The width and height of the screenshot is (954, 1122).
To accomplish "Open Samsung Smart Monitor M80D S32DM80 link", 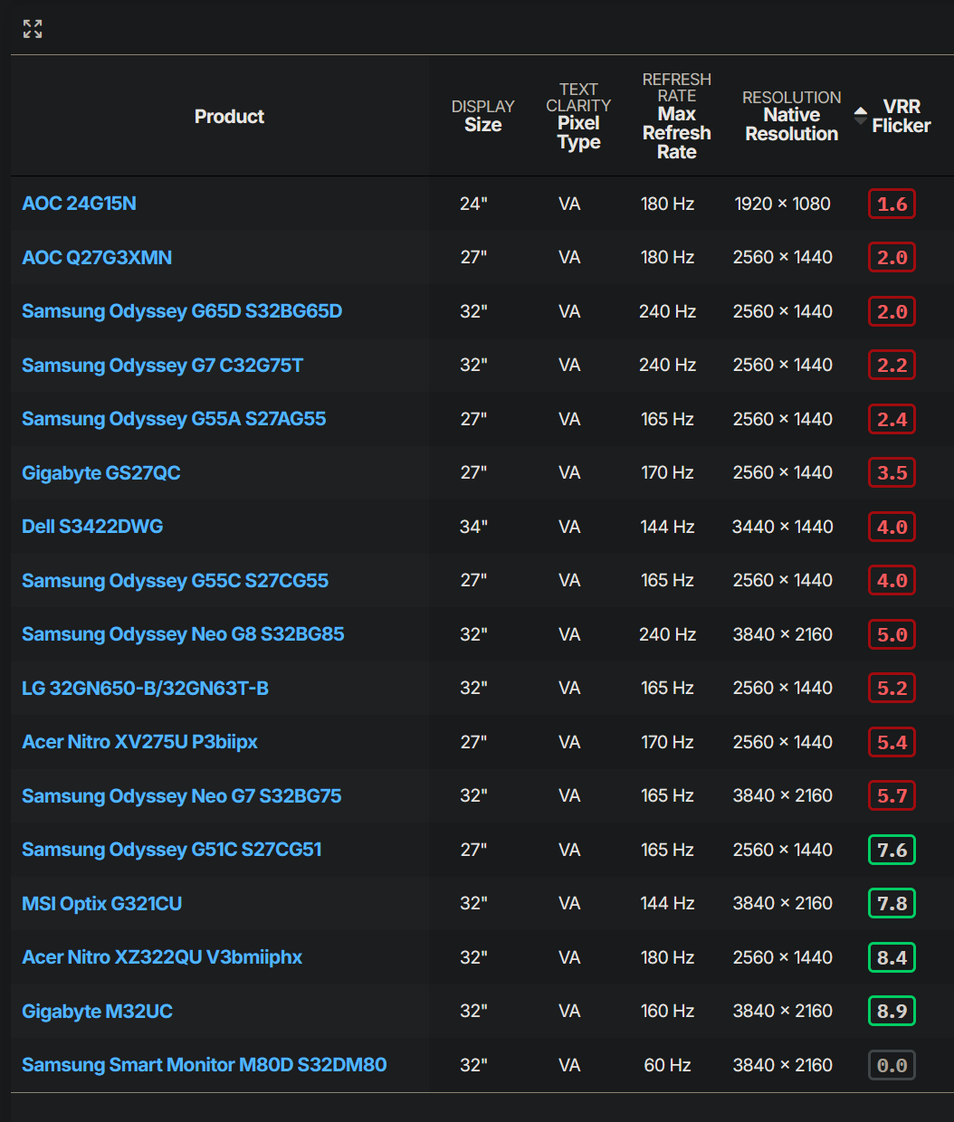I will tap(205, 1065).
